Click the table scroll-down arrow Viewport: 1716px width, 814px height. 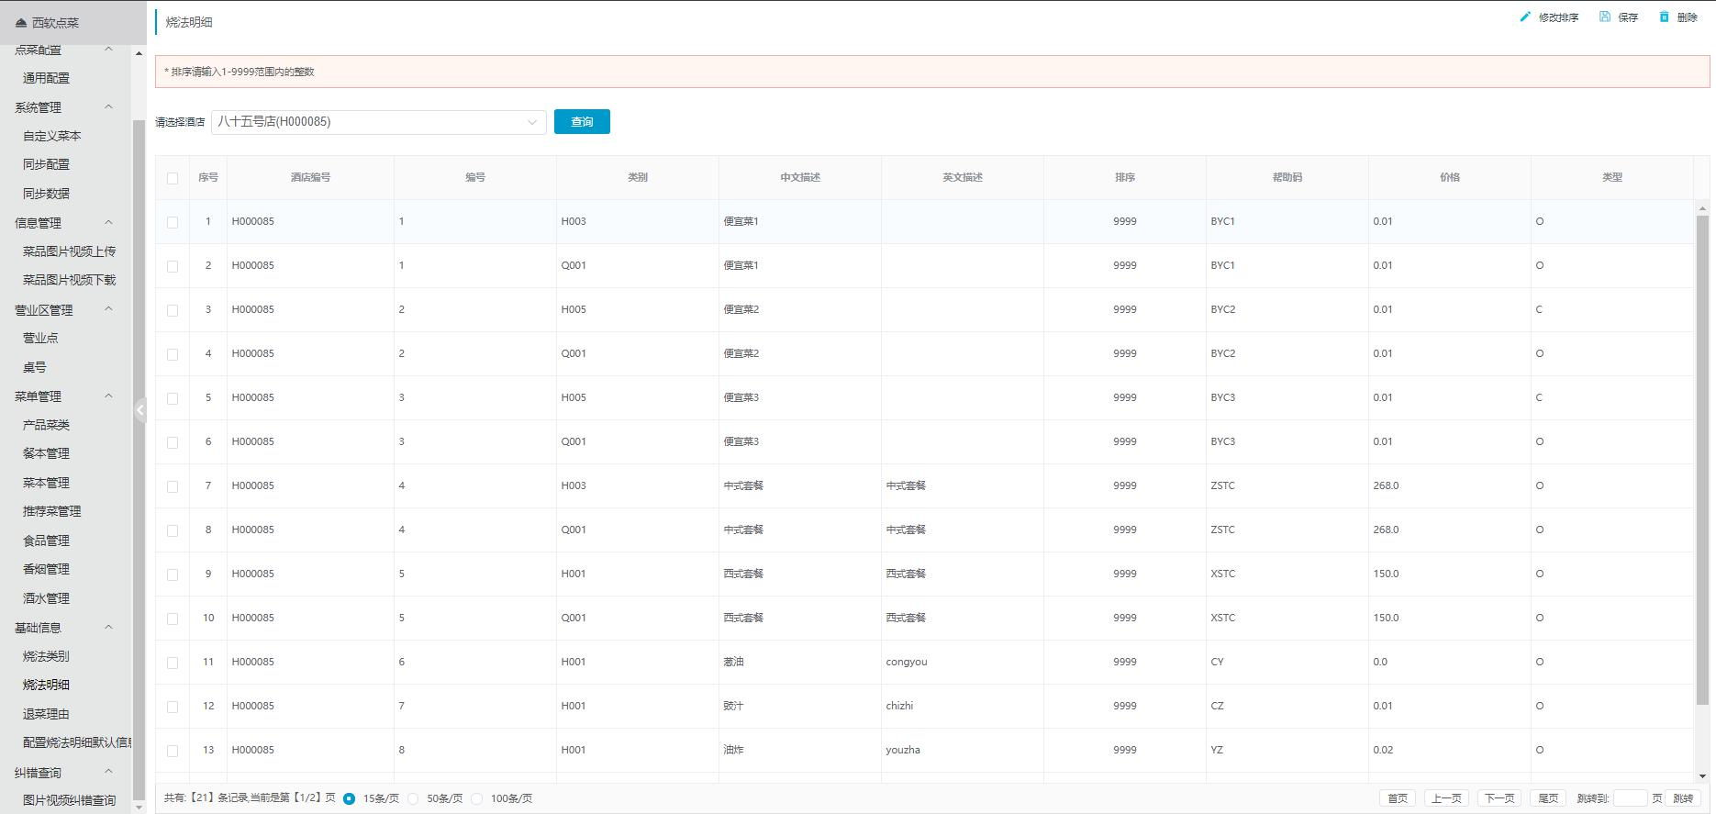click(x=1702, y=776)
